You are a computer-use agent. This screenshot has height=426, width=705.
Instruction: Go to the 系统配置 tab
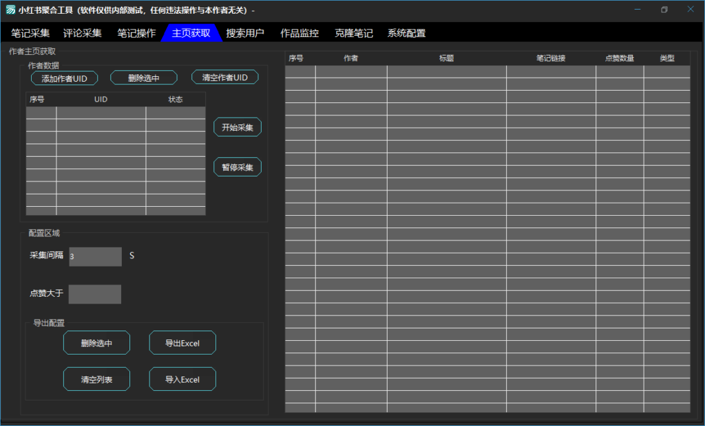coord(406,33)
